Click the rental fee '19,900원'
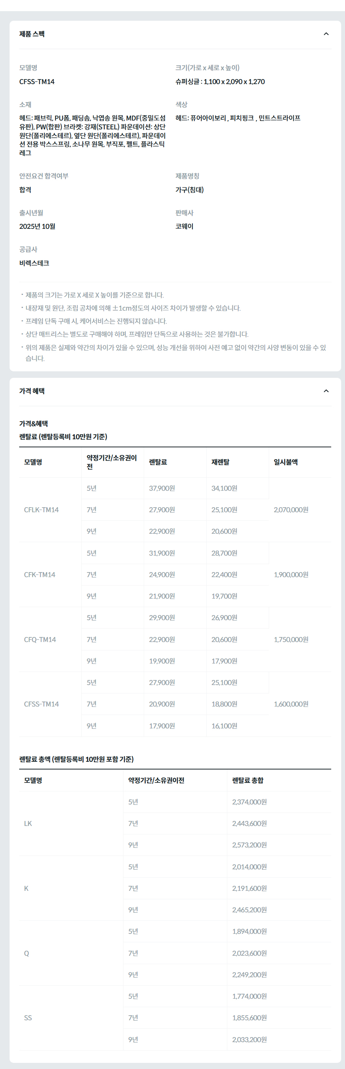345x1069 pixels. click(162, 661)
